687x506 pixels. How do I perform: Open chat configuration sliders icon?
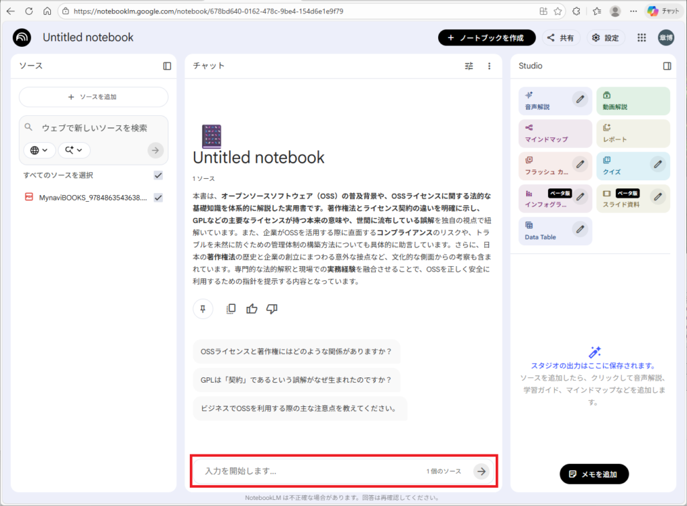pyautogui.click(x=469, y=66)
